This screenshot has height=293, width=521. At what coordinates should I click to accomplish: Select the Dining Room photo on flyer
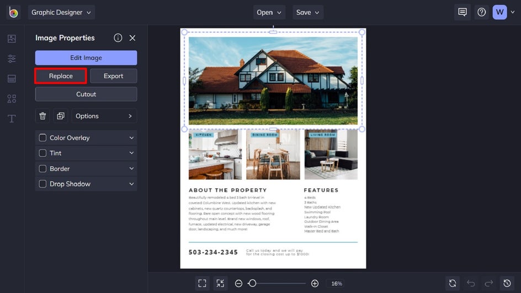tap(273, 155)
